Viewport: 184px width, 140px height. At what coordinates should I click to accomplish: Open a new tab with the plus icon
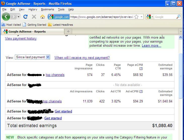68,32
